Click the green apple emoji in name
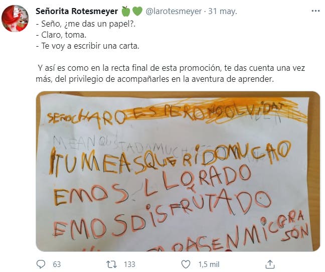325x272 pixels. tap(125, 11)
